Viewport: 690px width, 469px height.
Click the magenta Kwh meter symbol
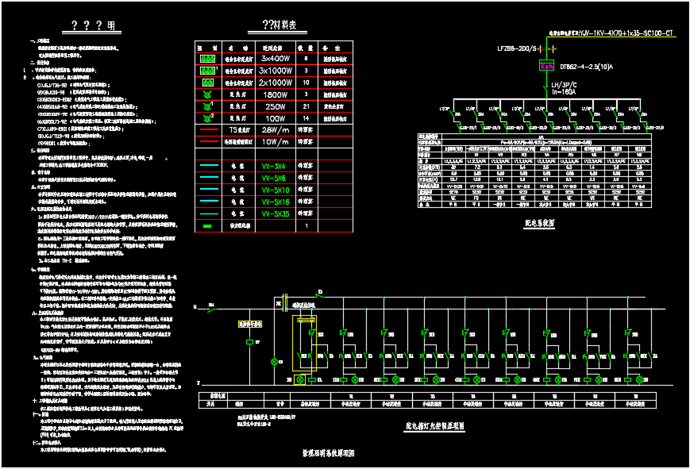[x=546, y=66]
